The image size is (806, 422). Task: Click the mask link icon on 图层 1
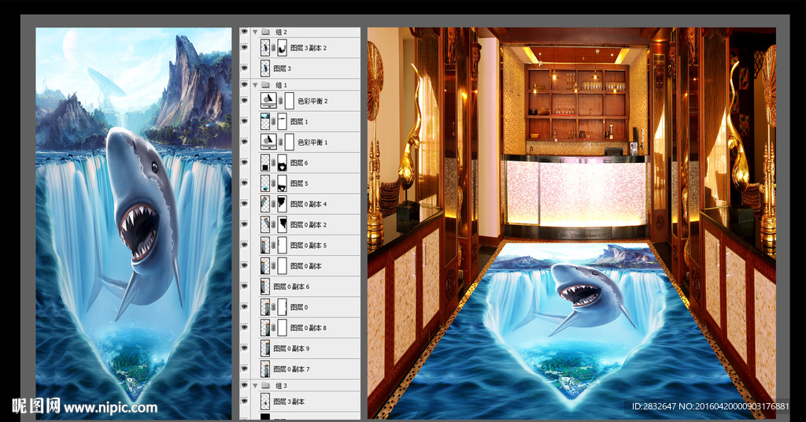(273, 121)
